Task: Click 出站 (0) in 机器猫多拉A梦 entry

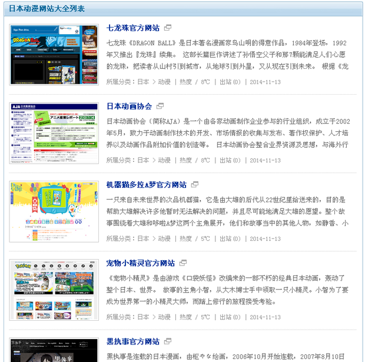Action: [x=230, y=239]
